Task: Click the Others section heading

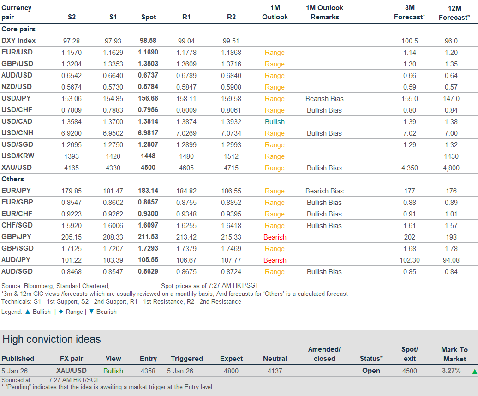Action: pos(13,179)
